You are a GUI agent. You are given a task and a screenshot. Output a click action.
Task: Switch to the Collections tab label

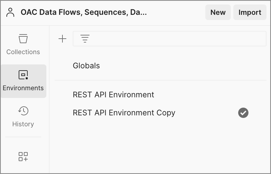[23, 52]
